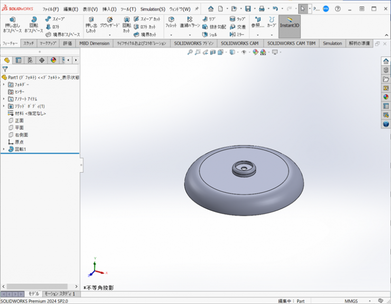Expand the ソリッドボディ(1) folder
Viewport: 391px width, 304px height.
tap(4, 106)
